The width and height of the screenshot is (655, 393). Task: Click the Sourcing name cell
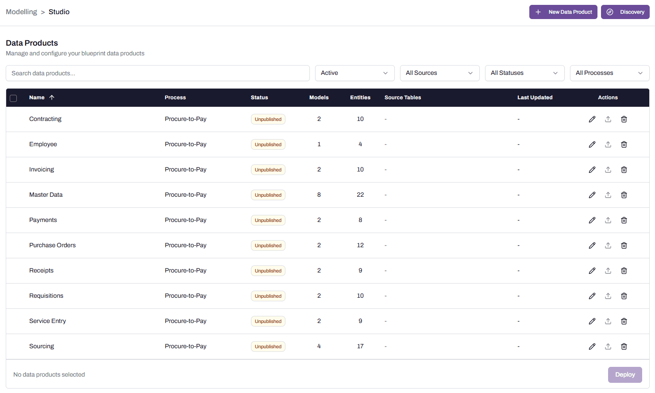click(x=42, y=346)
